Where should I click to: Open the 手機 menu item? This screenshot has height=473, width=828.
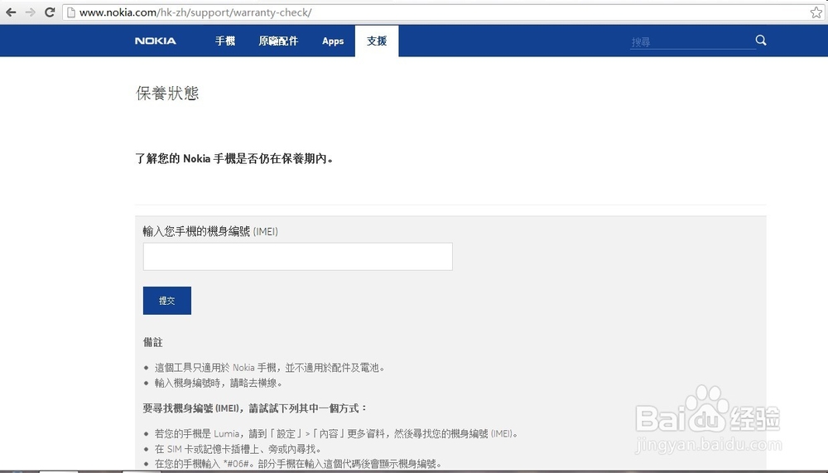(225, 41)
